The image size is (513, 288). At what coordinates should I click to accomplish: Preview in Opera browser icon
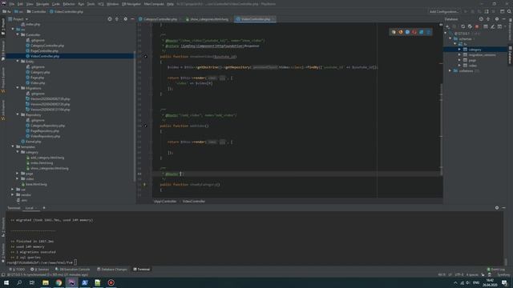(x=414, y=32)
